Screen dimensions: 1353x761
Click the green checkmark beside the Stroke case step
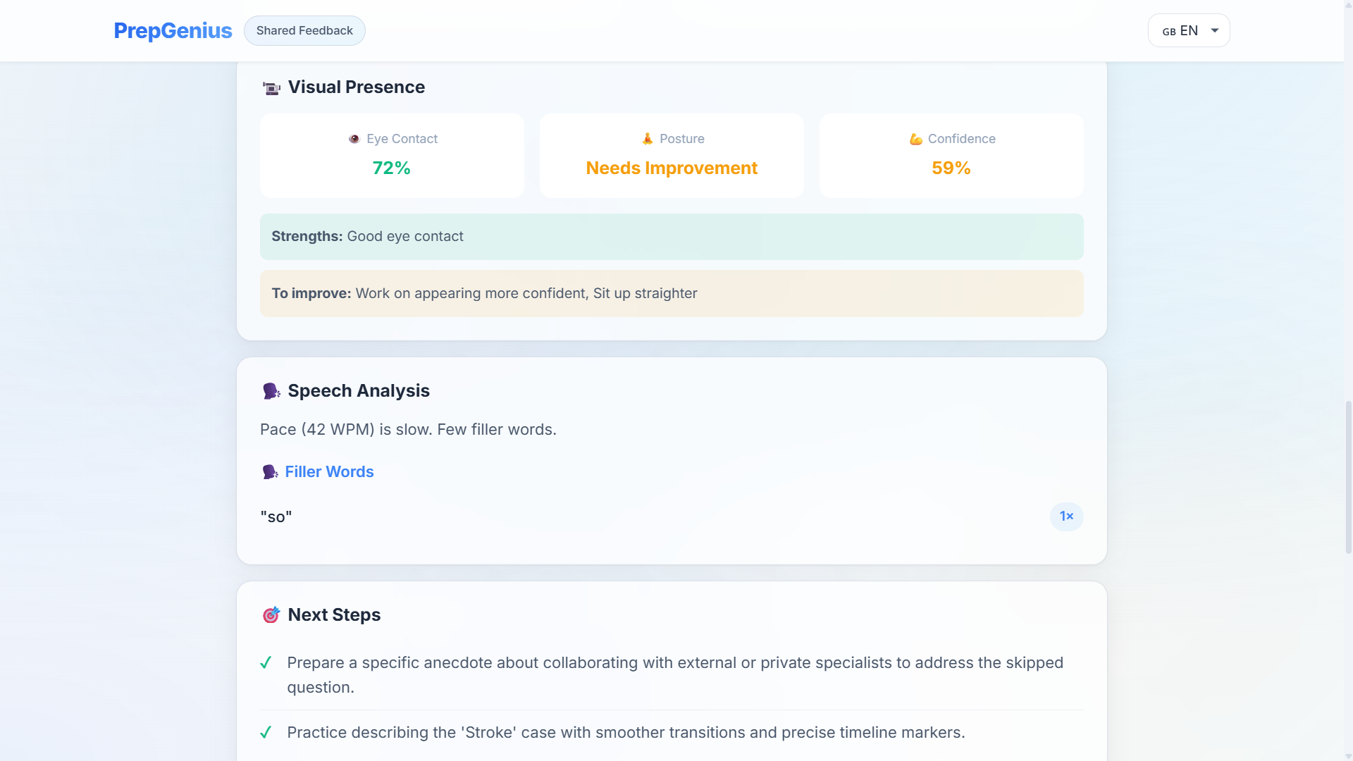tap(266, 733)
